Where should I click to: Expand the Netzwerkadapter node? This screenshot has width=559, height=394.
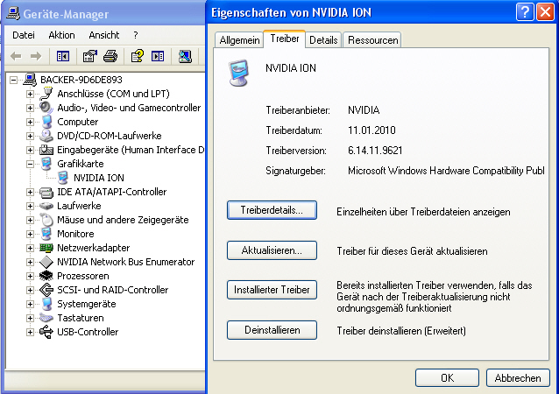click(31, 248)
